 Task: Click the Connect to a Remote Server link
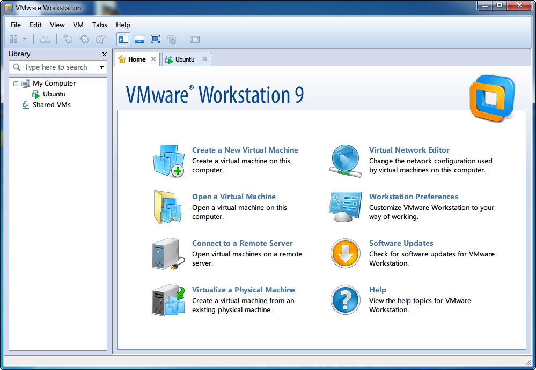click(243, 243)
